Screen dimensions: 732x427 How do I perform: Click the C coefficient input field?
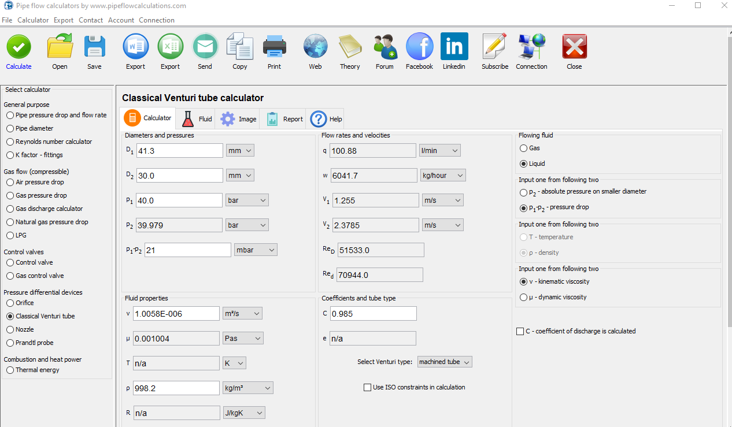pos(373,314)
